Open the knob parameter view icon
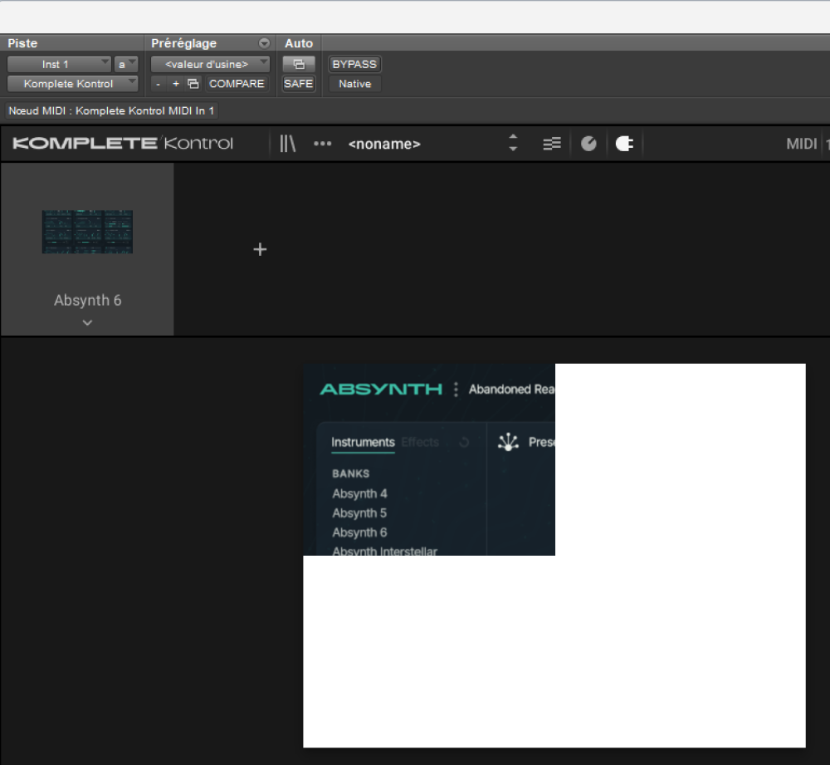Screen dimensions: 830x765 pos(588,144)
